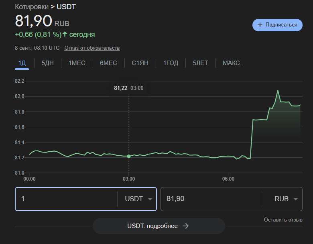The height and width of the screenshot is (244, 313).
Task: Click the plus icon in Подписаться button
Action: click(x=260, y=25)
